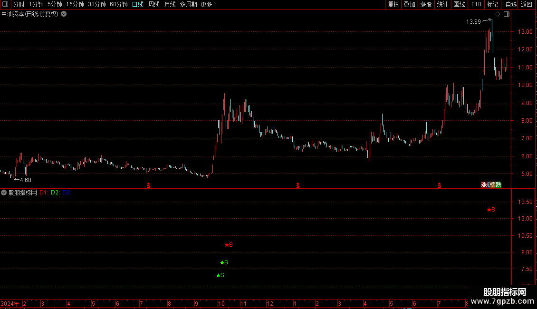Click the 10 month label on time axis
This screenshot has height=309, width=537.
pos(221,303)
